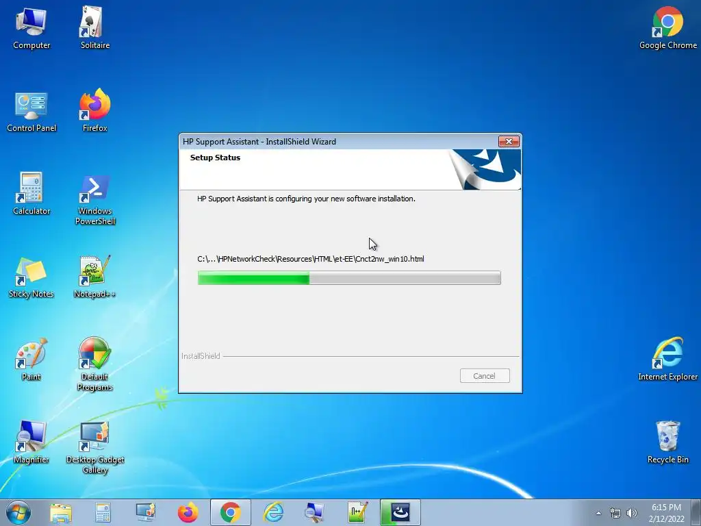701x526 pixels.
Task: Click the HP Support Assistant title bar
Action: (340, 141)
